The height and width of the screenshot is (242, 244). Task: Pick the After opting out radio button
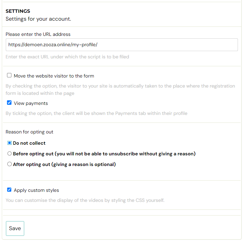9,164
